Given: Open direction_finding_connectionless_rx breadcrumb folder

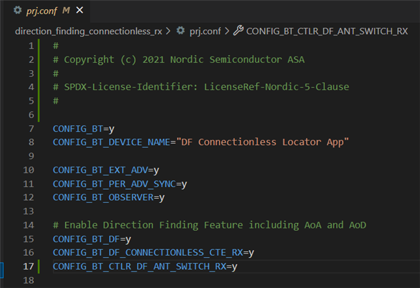Looking at the screenshot, I should 89,31.
